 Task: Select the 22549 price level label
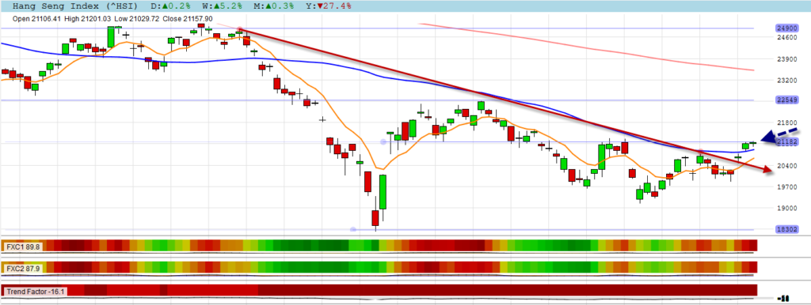(786, 100)
